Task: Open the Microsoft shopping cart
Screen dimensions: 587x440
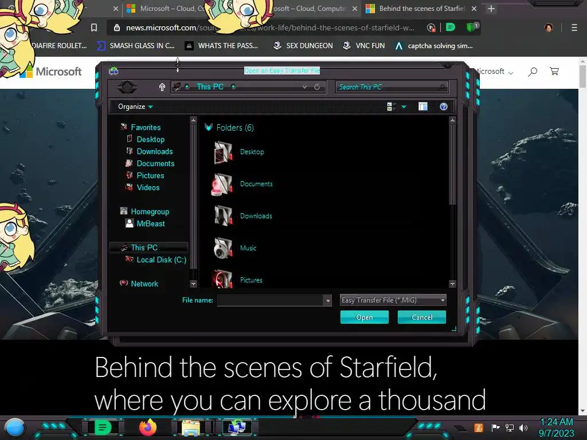Action: (554, 71)
